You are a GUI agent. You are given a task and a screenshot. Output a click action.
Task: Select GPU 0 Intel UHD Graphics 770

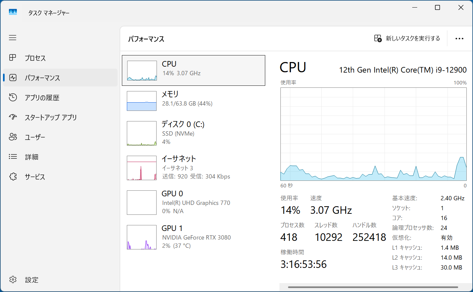point(194,202)
